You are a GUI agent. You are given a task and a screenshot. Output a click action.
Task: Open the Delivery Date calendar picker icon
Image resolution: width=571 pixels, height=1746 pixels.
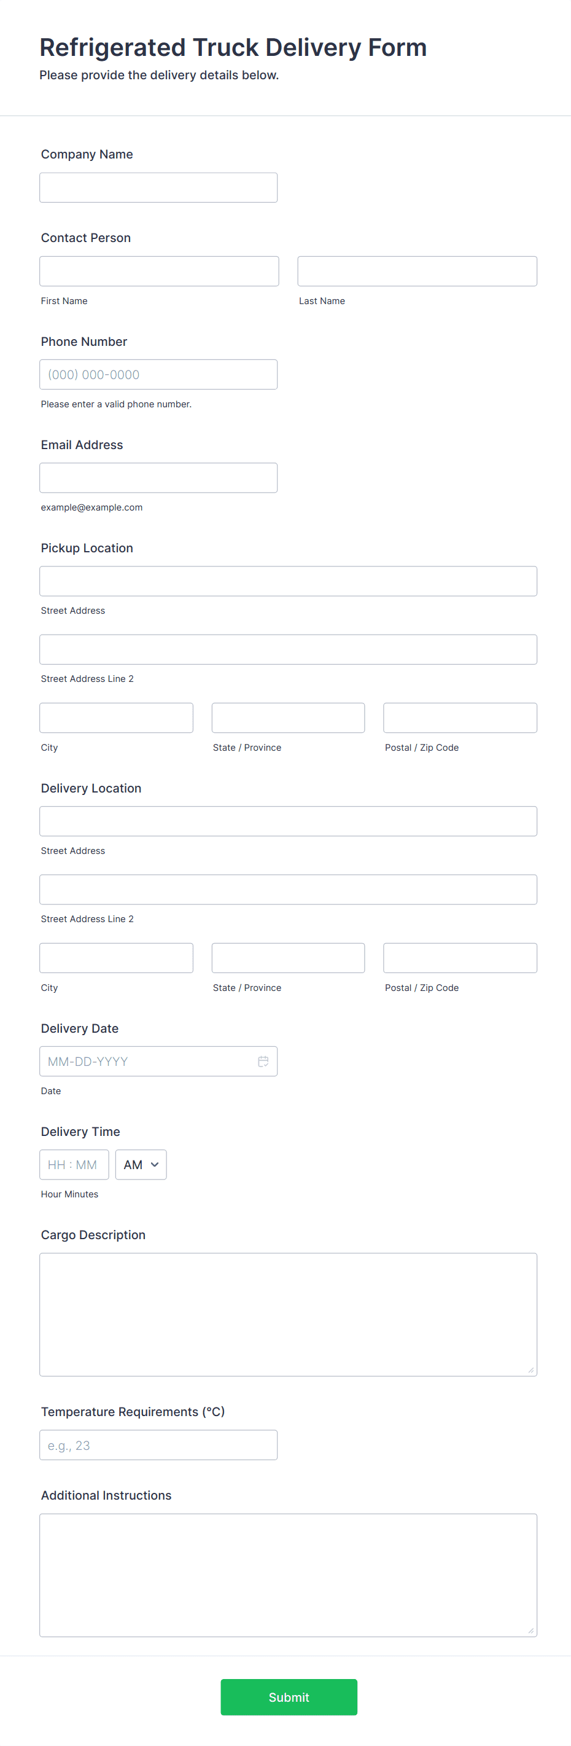263,1061
